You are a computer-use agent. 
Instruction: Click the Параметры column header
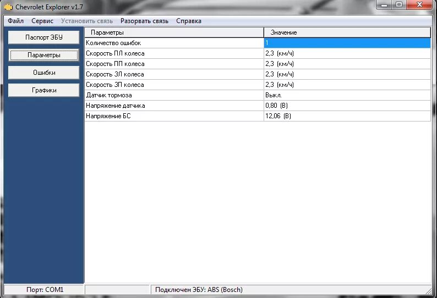coord(174,32)
